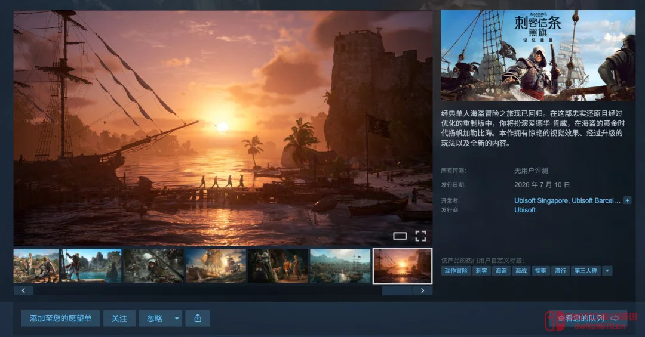Open the Ubisoft publisher link

point(525,210)
